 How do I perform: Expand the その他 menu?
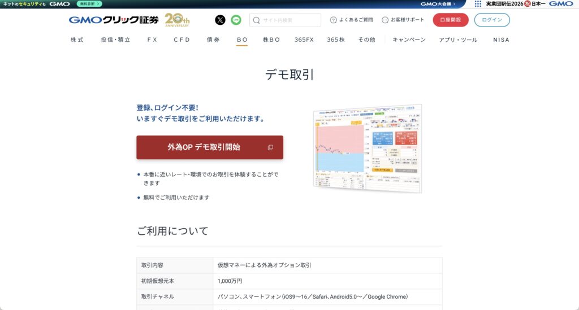[x=366, y=40]
